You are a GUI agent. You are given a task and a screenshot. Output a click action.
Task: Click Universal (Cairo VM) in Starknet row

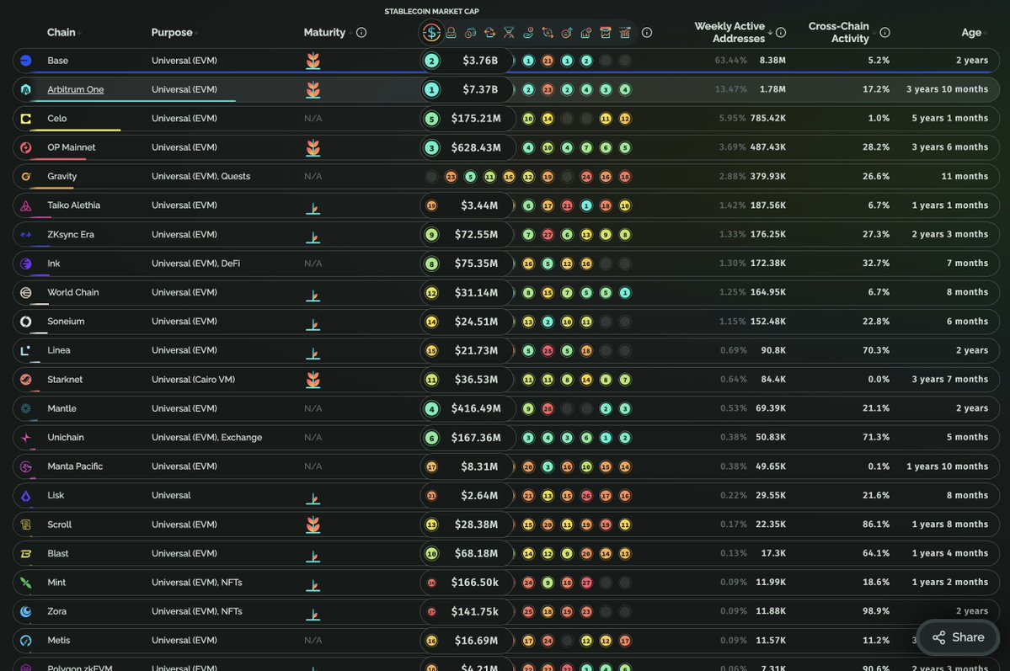click(193, 380)
